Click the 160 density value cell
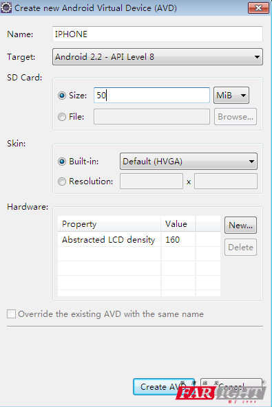 pos(178,239)
